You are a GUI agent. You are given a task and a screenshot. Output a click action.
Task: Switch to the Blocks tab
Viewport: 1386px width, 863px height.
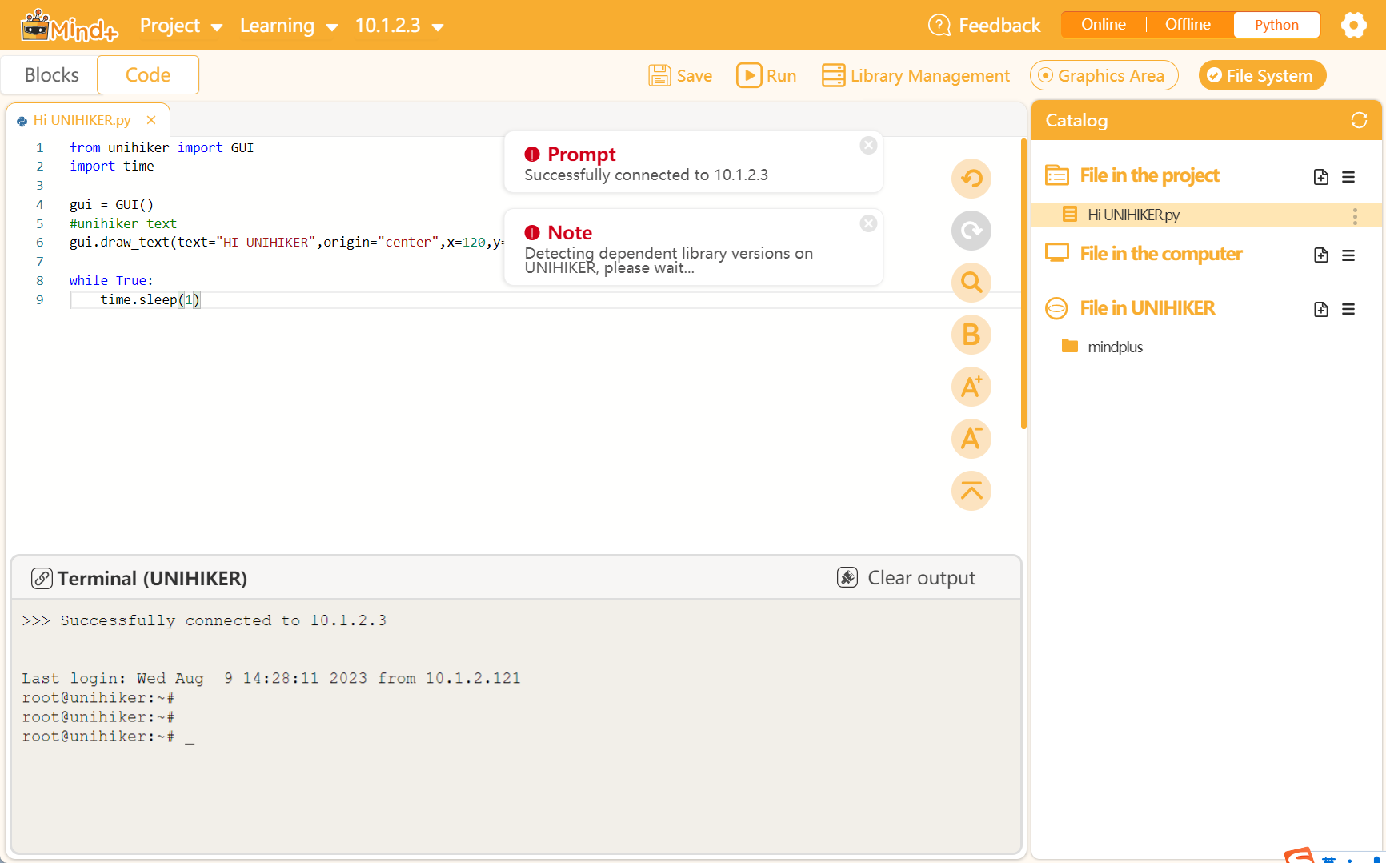[51, 74]
